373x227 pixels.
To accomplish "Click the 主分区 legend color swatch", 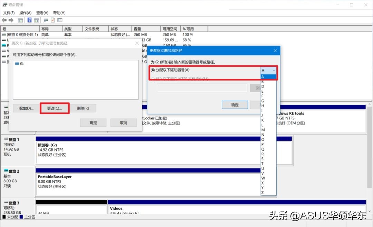I will 21,217.
